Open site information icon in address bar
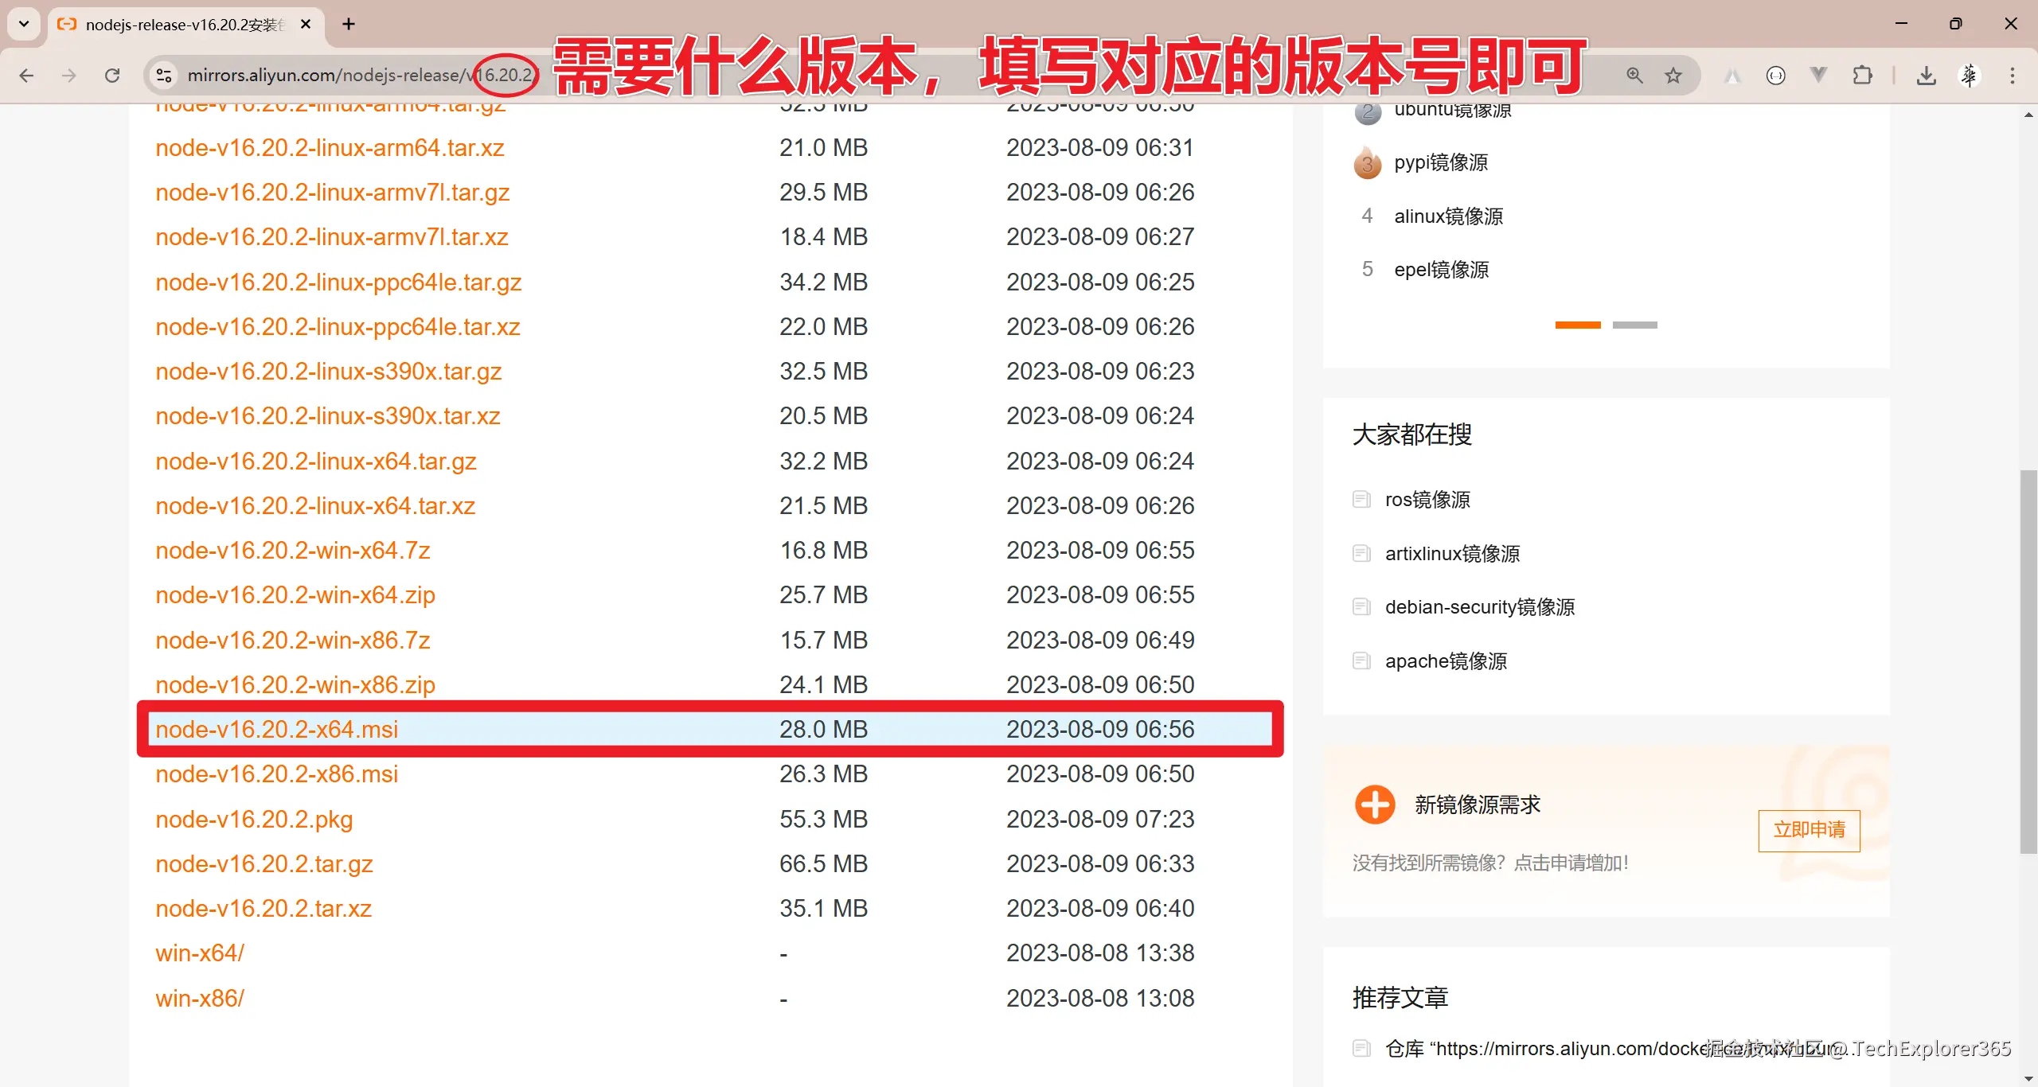Viewport: 2038px width, 1087px height. [x=164, y=76]
